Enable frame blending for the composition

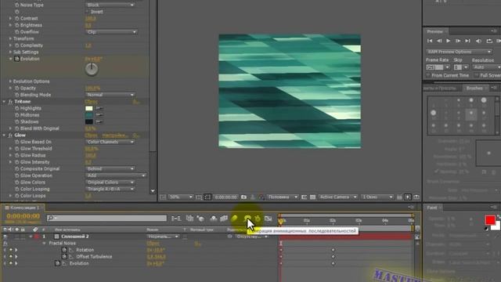coord(224,219)
